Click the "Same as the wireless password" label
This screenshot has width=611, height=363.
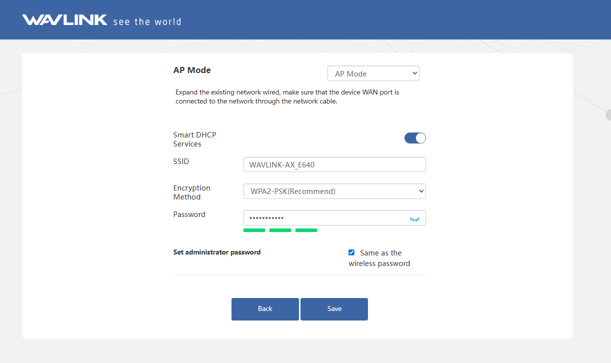(380, 258)
